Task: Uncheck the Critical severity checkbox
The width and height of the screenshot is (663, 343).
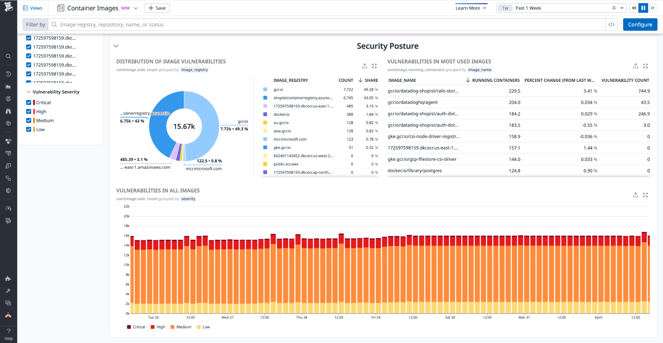Action: click(x=29, y=102)
